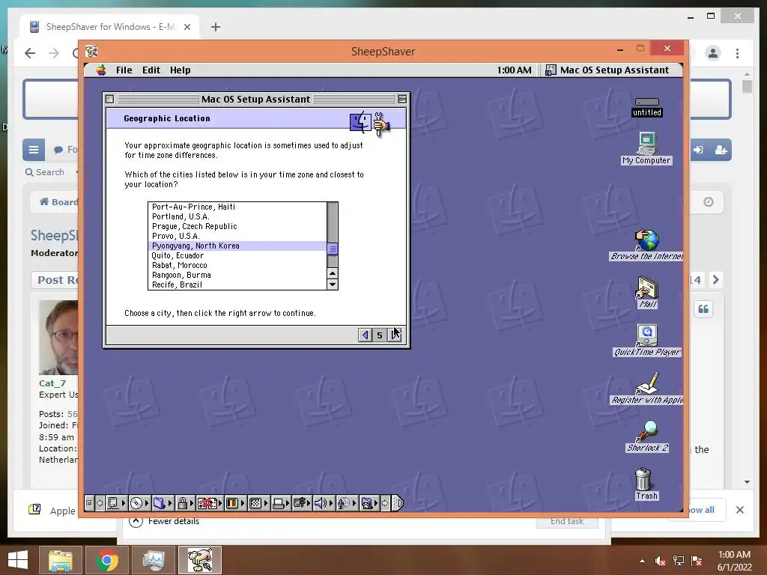
Task: Collapse the Control Strip with its end tab
Action: [x=398, y=503]
